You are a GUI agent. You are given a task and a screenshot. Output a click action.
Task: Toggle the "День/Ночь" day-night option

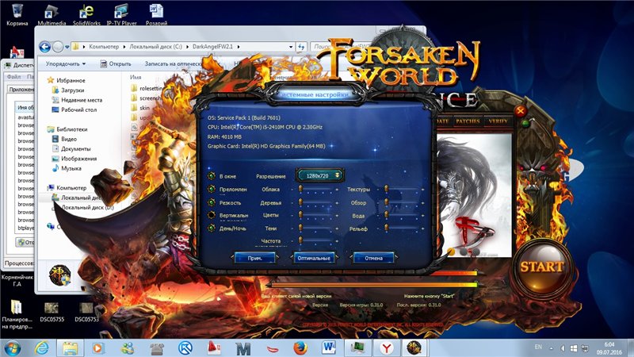click(x=212, y=228)
